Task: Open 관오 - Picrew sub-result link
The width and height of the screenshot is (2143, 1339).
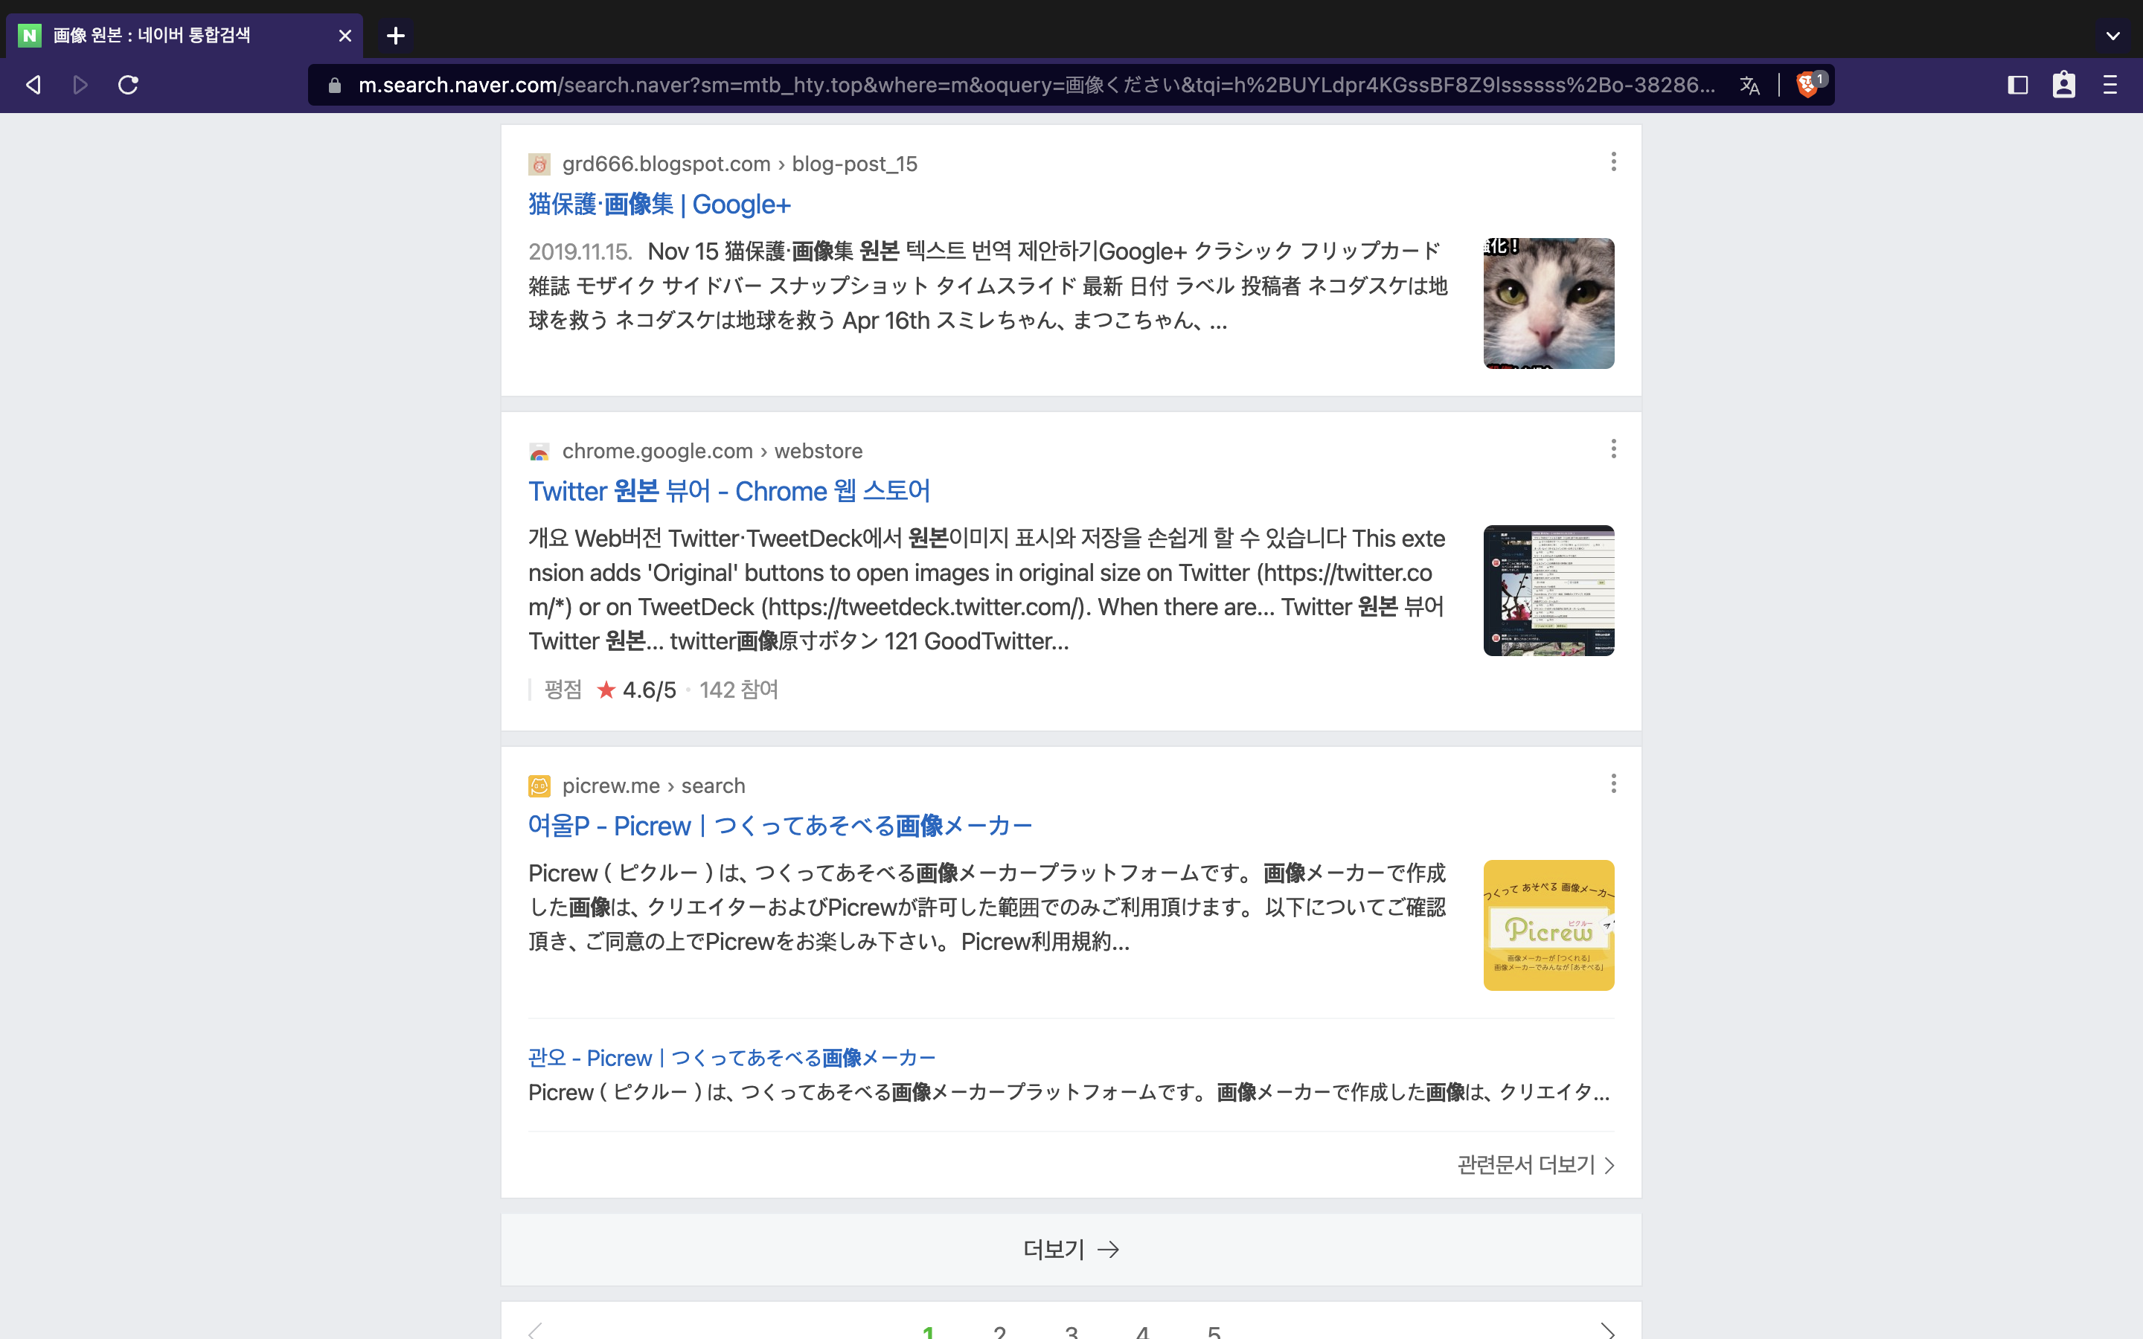Action: pos(731,1059)
